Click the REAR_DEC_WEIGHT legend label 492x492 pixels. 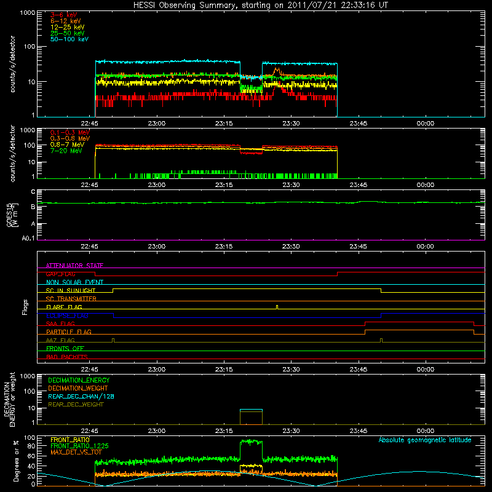coord(76,405)
